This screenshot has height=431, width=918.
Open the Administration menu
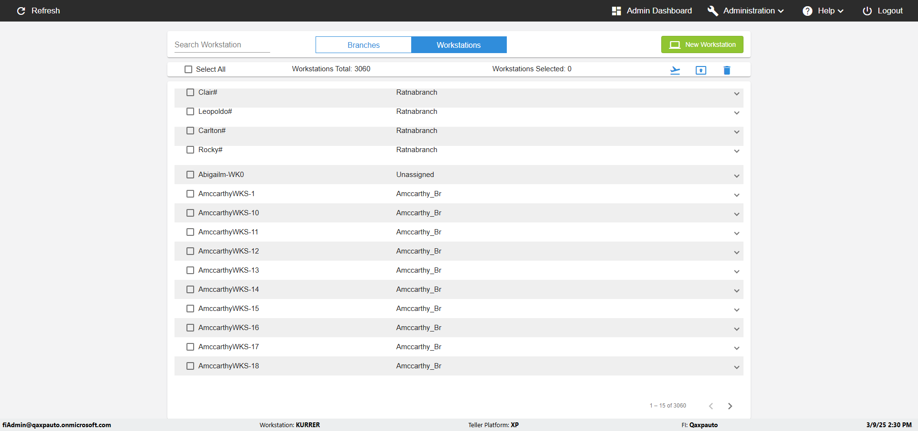746,11
